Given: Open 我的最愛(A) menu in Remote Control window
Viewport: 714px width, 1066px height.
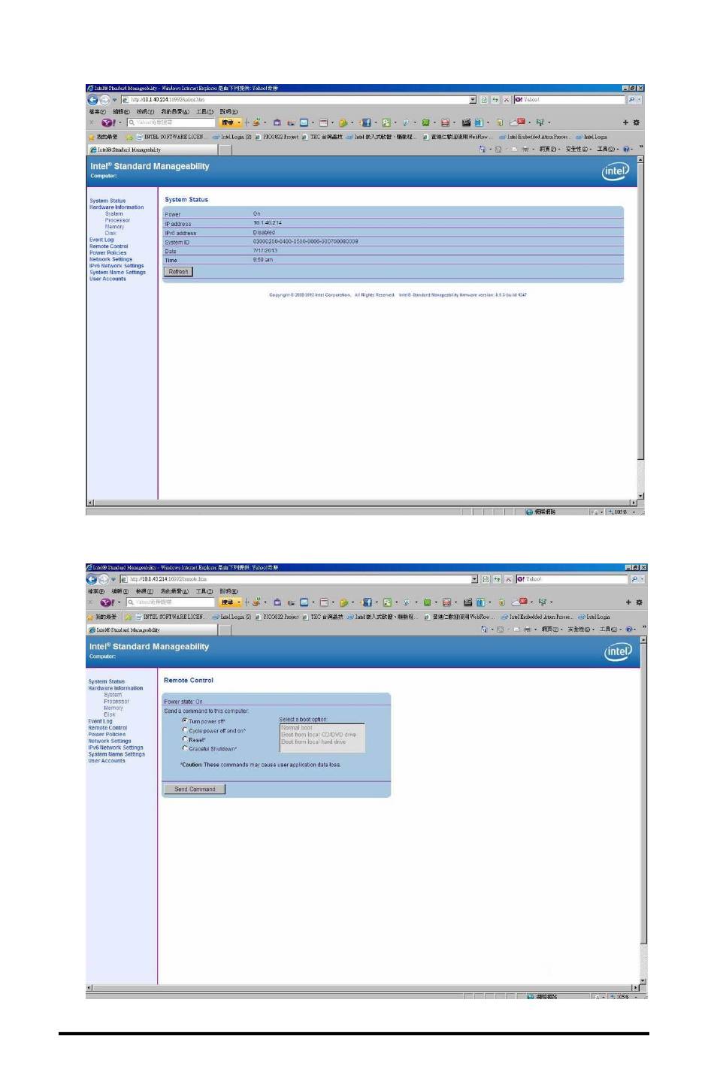Looking at the screenshot, I should 174,591.
